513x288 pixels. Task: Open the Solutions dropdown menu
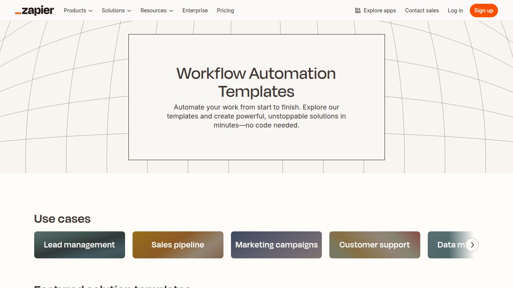[113, 10]
